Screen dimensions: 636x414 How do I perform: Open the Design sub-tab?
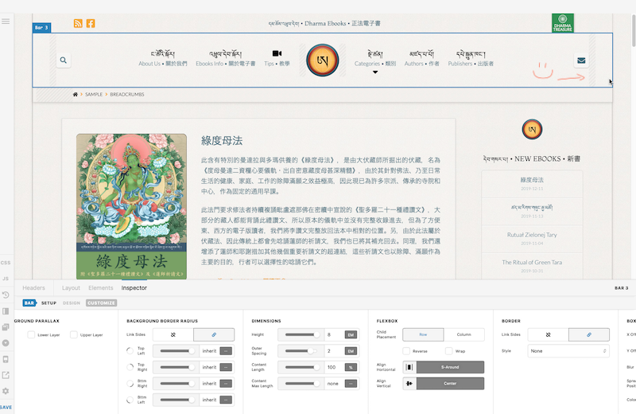(x=72, y=303)
